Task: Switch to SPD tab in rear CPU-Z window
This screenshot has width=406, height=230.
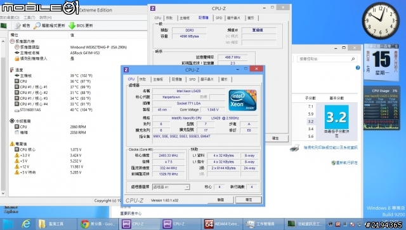Action: click(x=219, y=18)
